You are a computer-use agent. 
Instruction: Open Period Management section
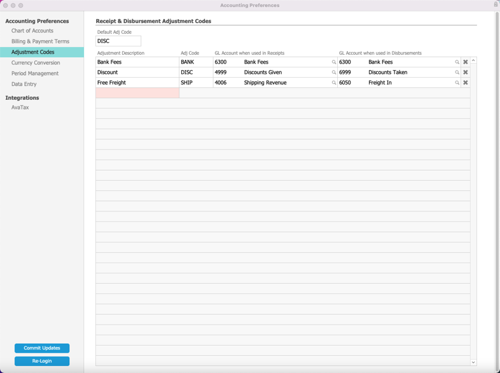pyautogui.click(x=35, y=73)
